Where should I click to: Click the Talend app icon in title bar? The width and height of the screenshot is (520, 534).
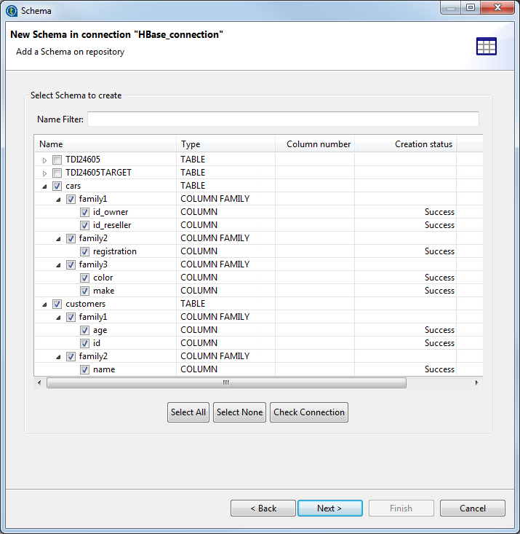point(10,11)
